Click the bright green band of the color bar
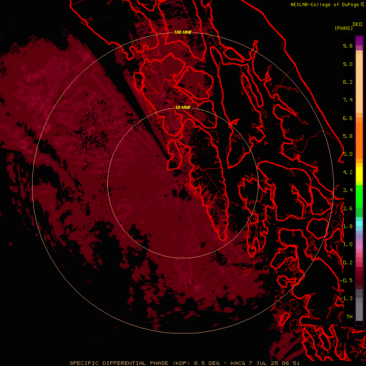The image size is (366, 366). coord(359,196)
